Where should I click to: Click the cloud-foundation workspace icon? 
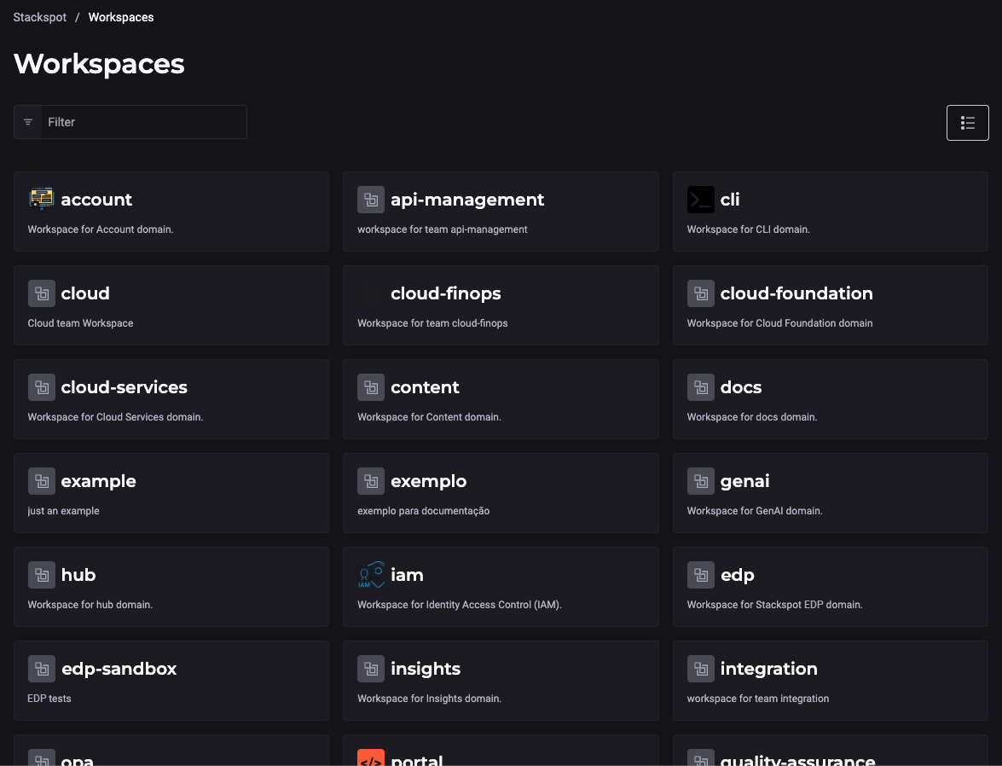point(700,293)
